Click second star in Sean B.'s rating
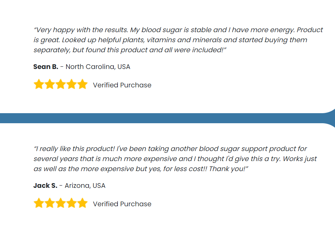This screenshot has height=225, width=335. 50,84
